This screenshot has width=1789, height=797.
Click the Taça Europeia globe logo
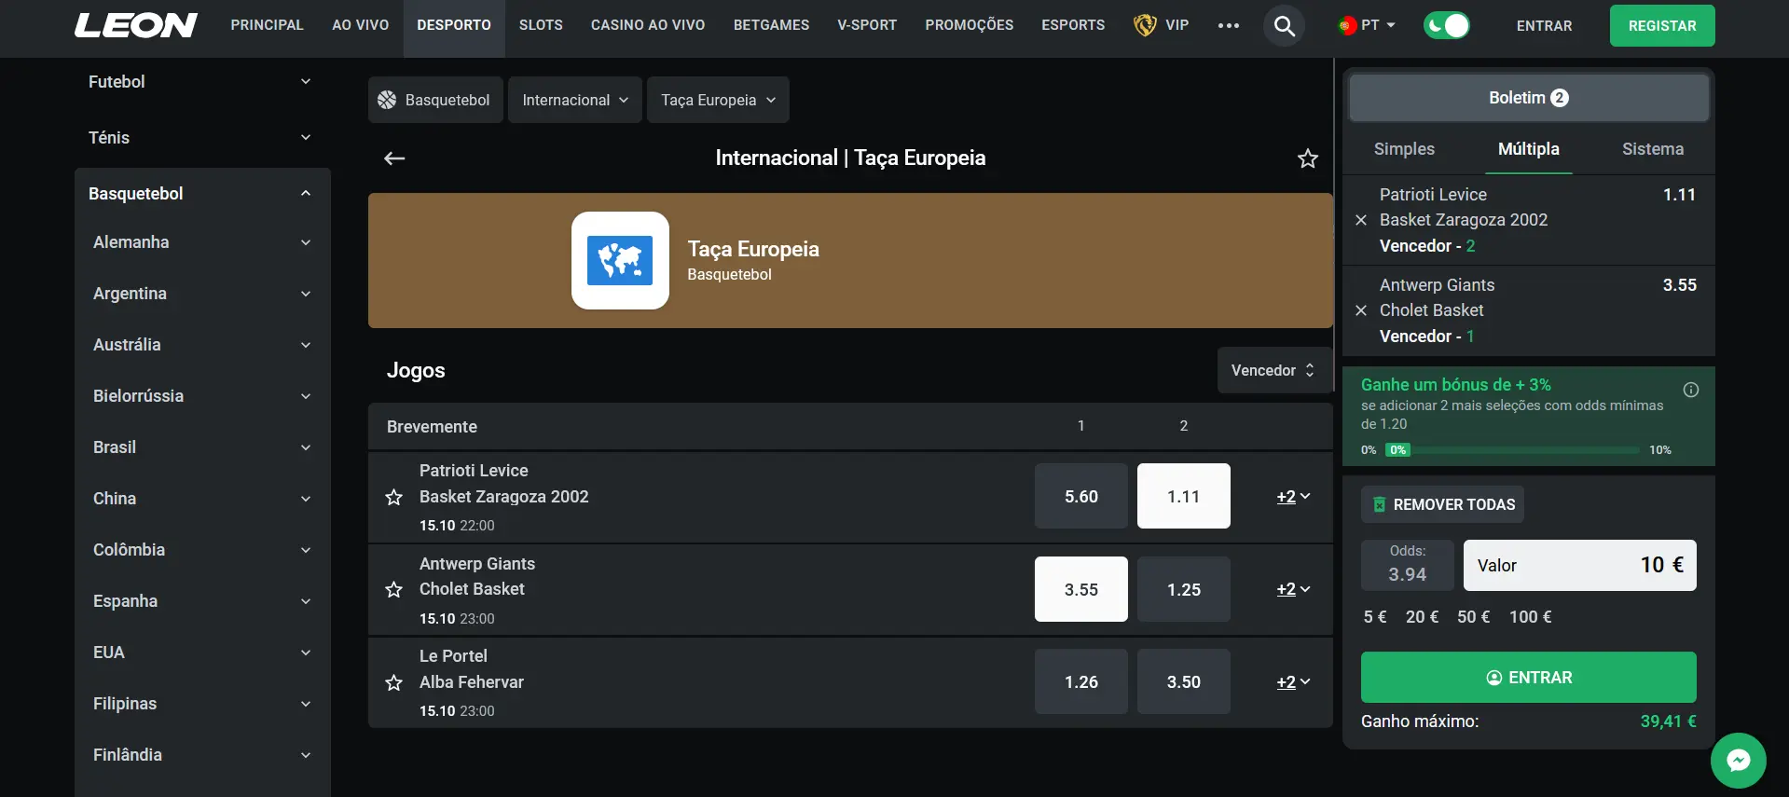point(620,260)
